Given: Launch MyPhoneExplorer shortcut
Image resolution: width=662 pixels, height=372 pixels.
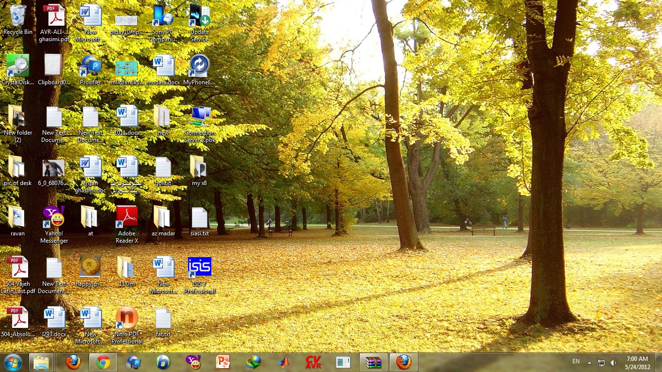Looking at the screenshot, I should point(200,70).
